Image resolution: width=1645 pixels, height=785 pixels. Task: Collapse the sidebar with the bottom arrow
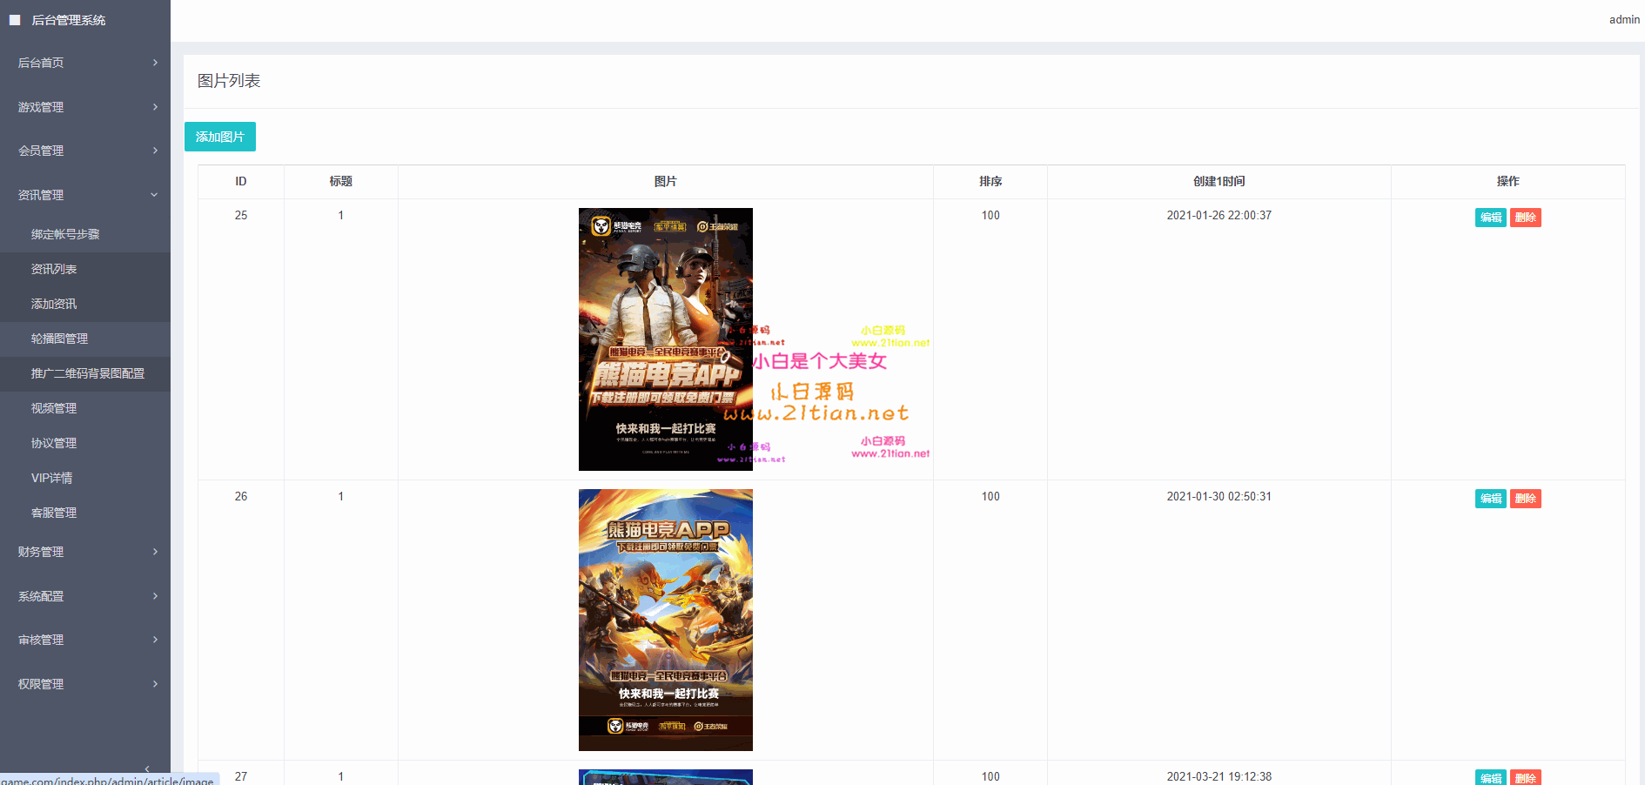tap(147, 768)
